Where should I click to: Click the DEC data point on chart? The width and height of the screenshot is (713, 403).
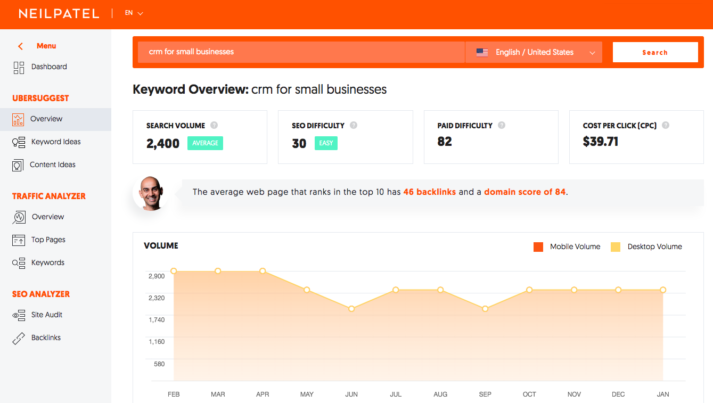618,290
